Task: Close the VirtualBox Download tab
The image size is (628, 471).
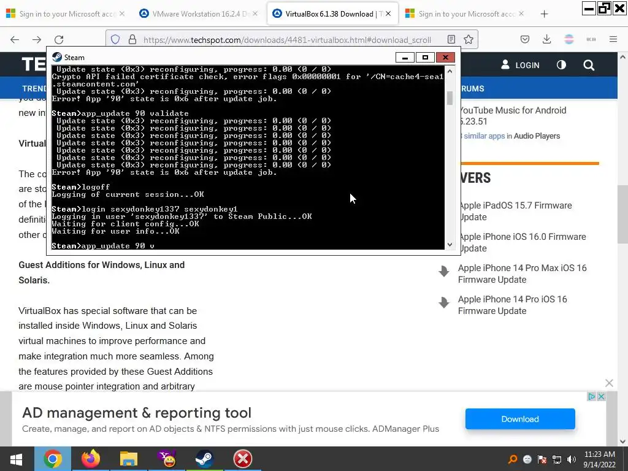Action: pyautogui.click(x=388, y=13)
